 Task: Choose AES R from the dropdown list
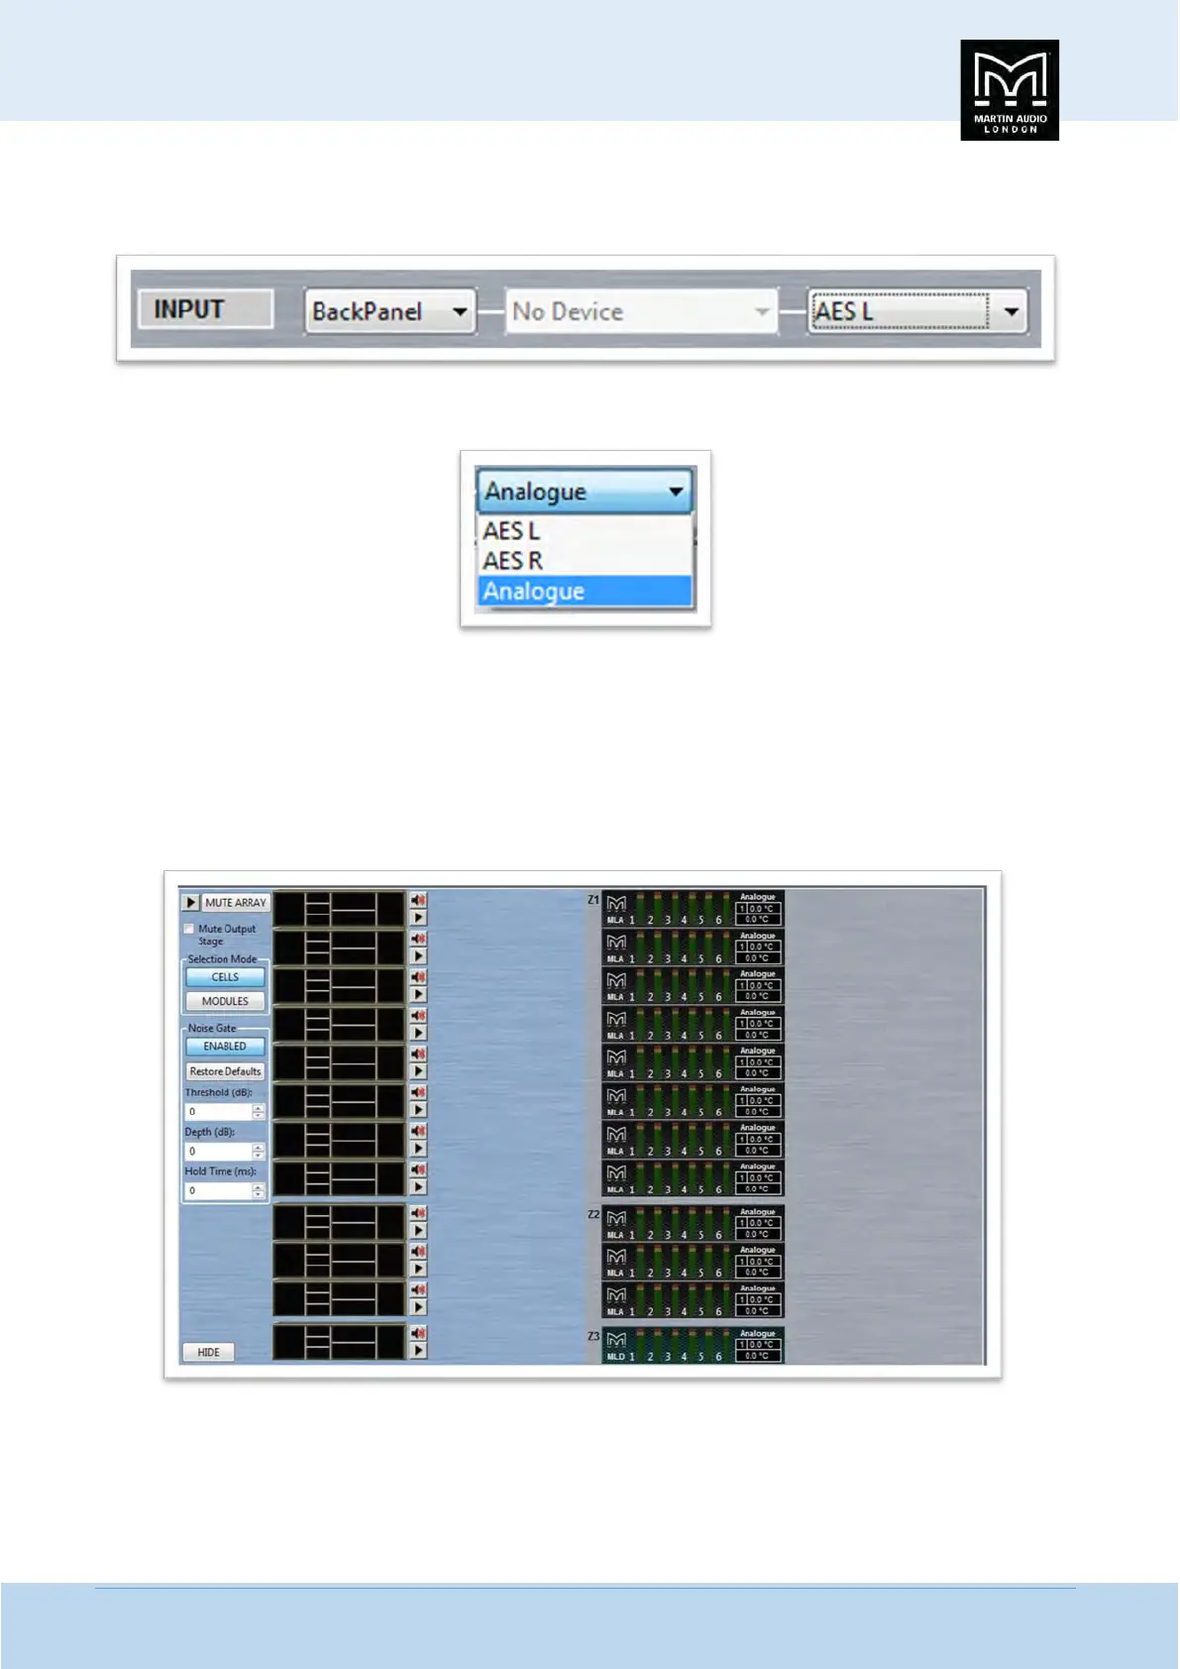(x=585, y=561)
